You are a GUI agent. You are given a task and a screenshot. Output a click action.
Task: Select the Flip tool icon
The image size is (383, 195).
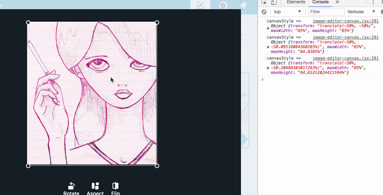coord(115,186)
